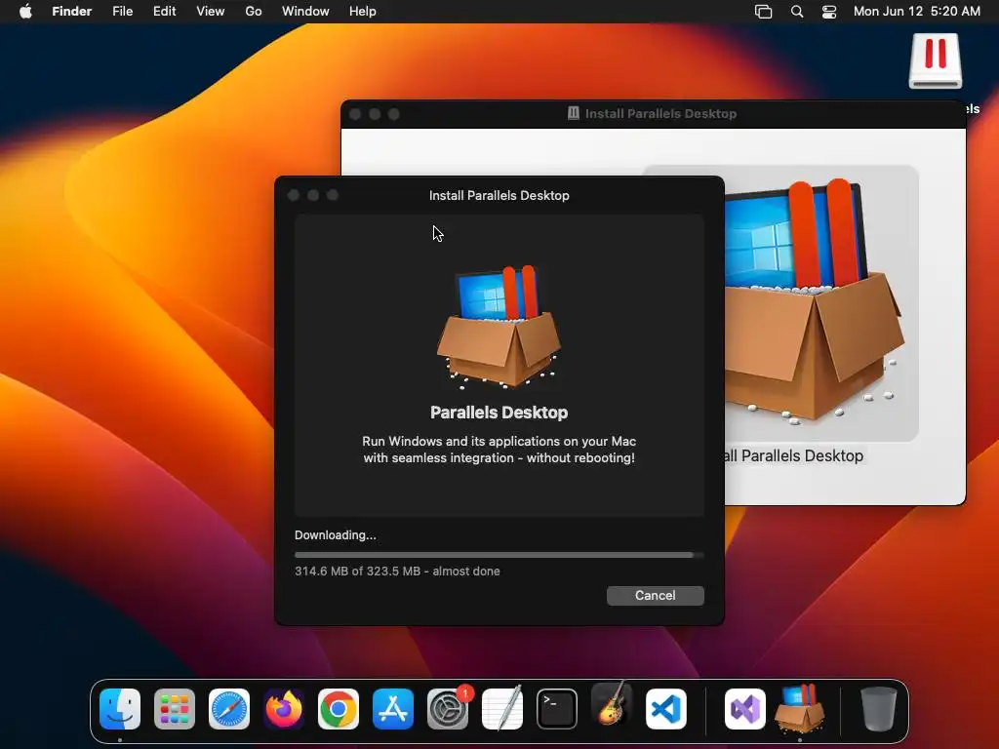Screen dimensions: 999x749
Task: Open the Finder menu
Action: (x=71, y=12)
